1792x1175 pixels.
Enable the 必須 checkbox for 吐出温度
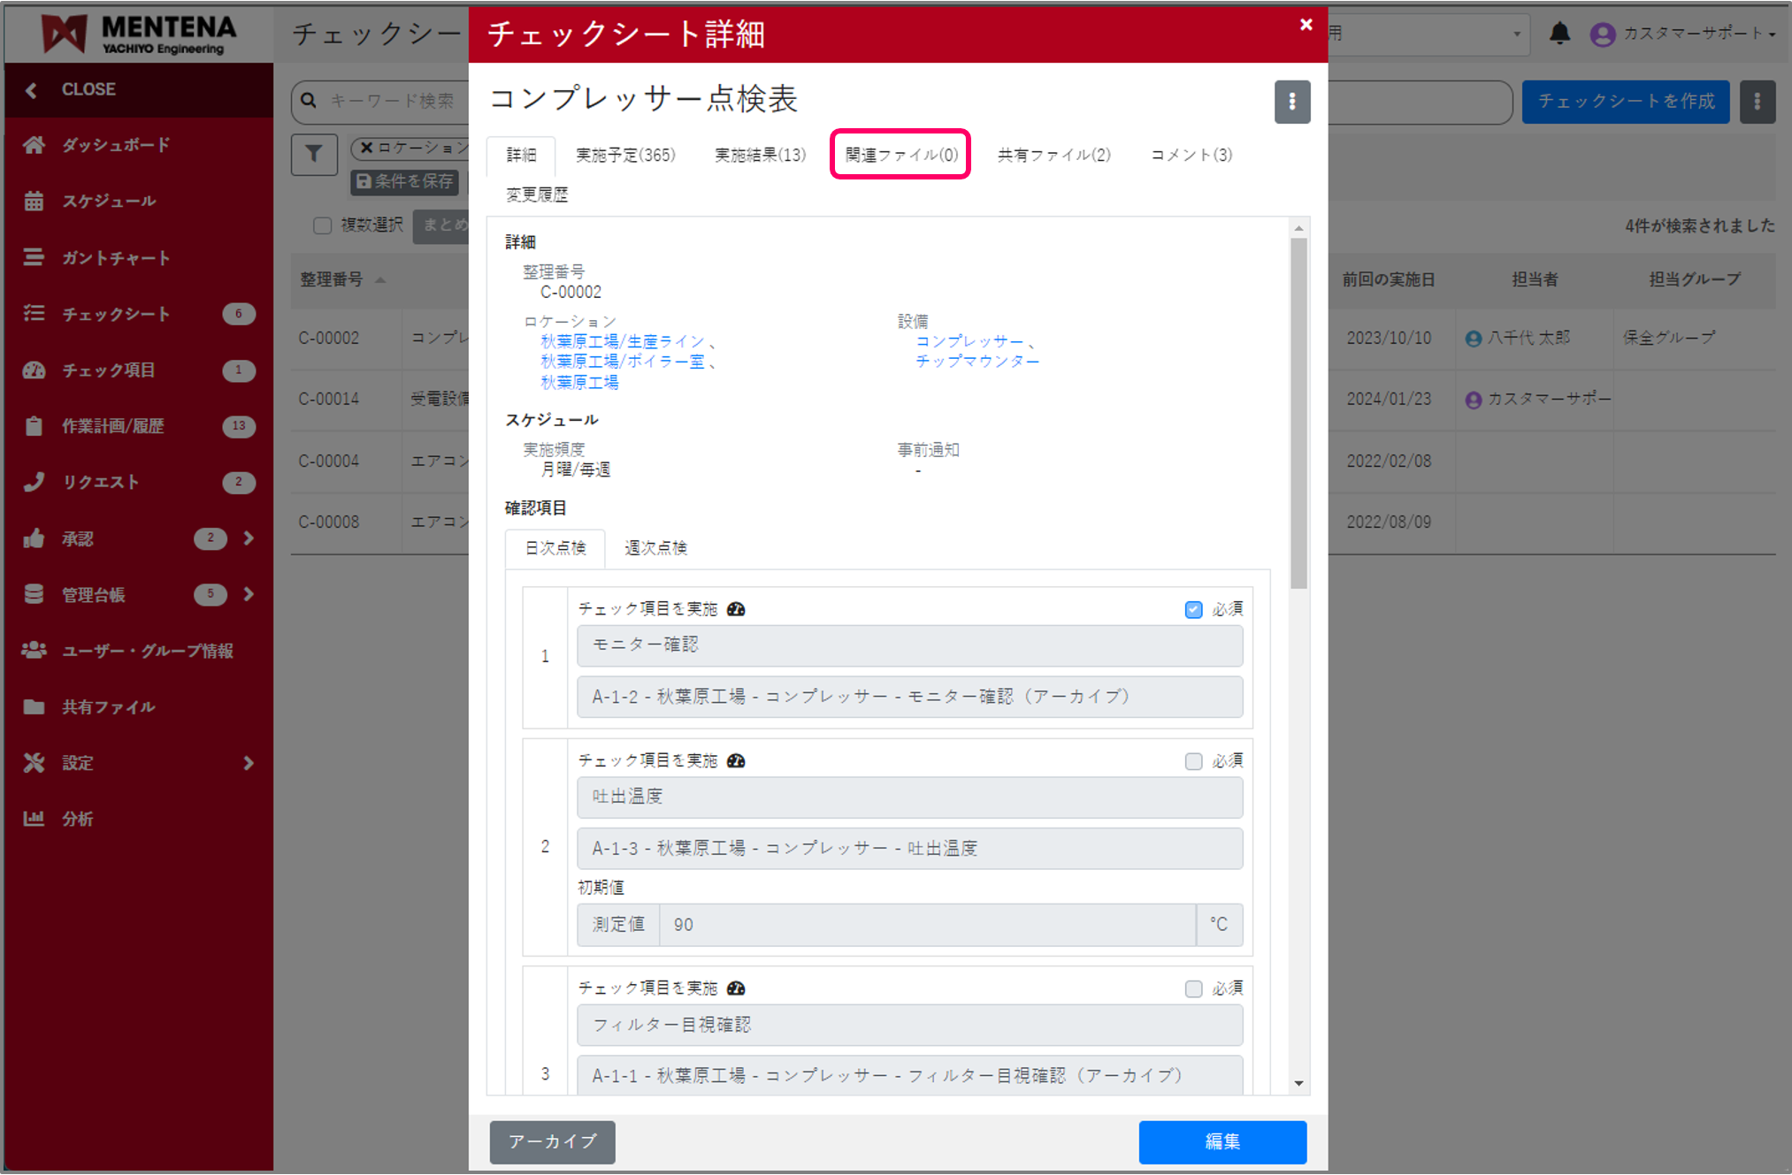[x=1194, y=760]
